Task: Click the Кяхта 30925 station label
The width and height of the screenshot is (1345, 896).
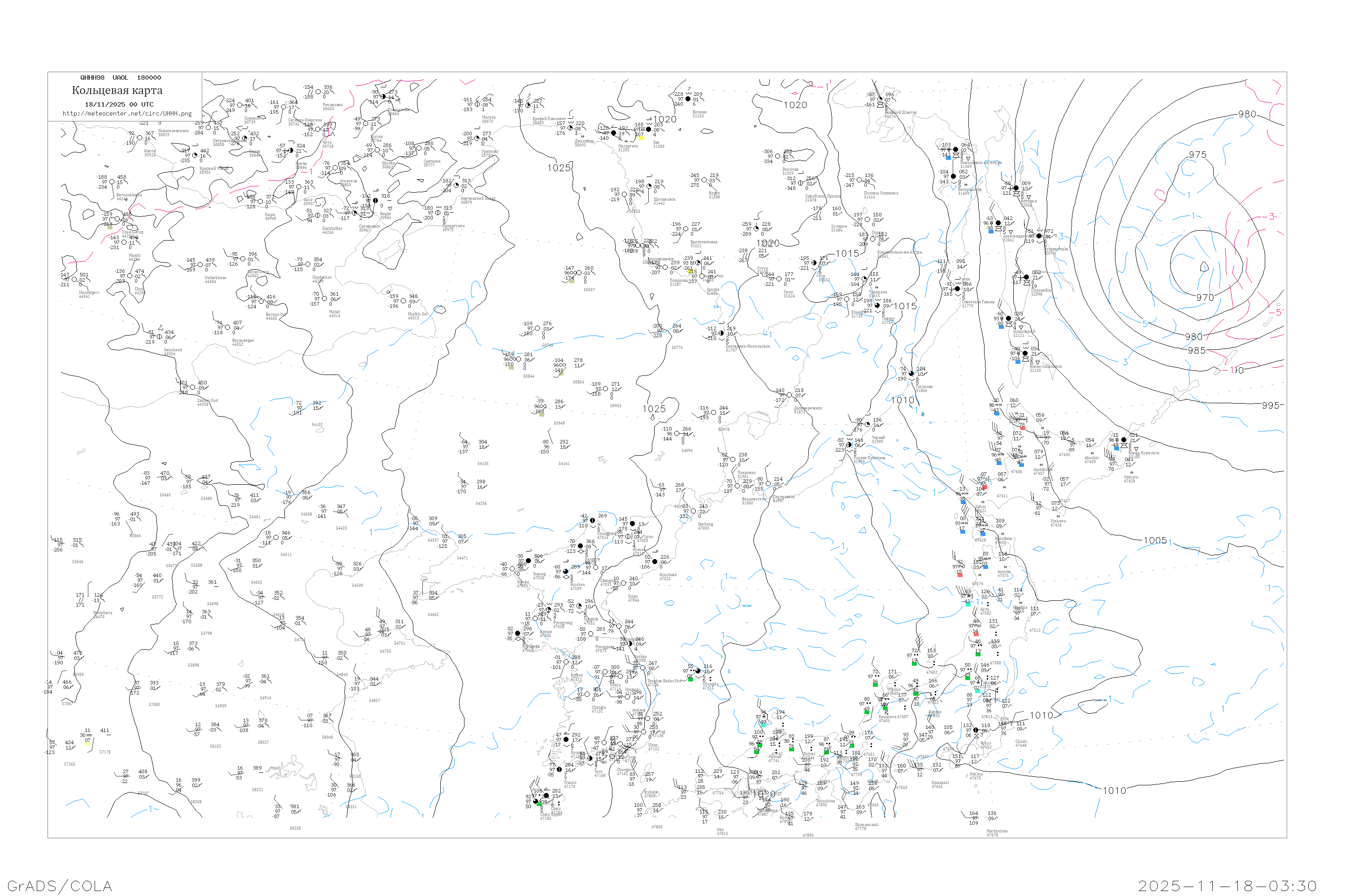Action: click(150, 153)
